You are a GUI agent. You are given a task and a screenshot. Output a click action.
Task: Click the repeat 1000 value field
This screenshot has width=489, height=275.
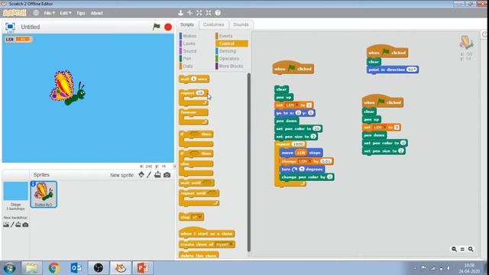298,144
